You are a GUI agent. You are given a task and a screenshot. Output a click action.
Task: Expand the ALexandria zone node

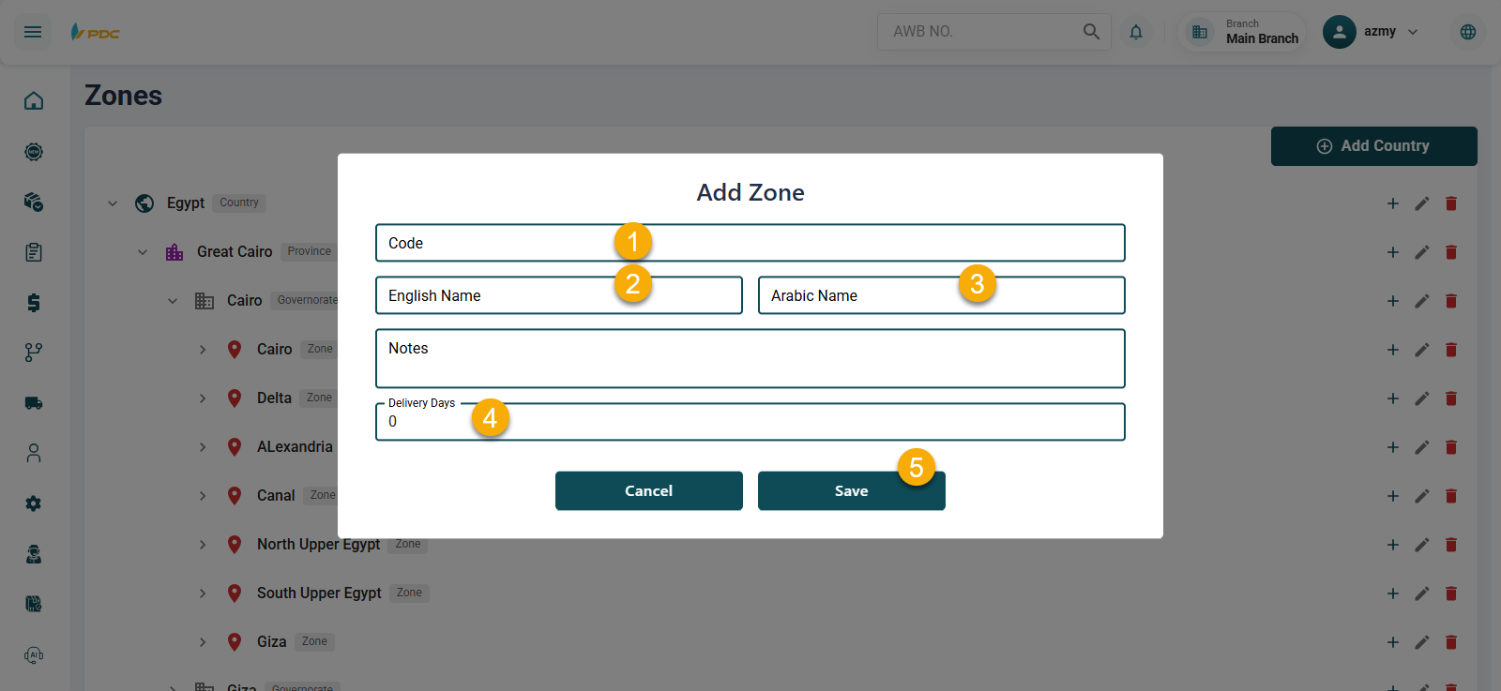tap(203, 447)
